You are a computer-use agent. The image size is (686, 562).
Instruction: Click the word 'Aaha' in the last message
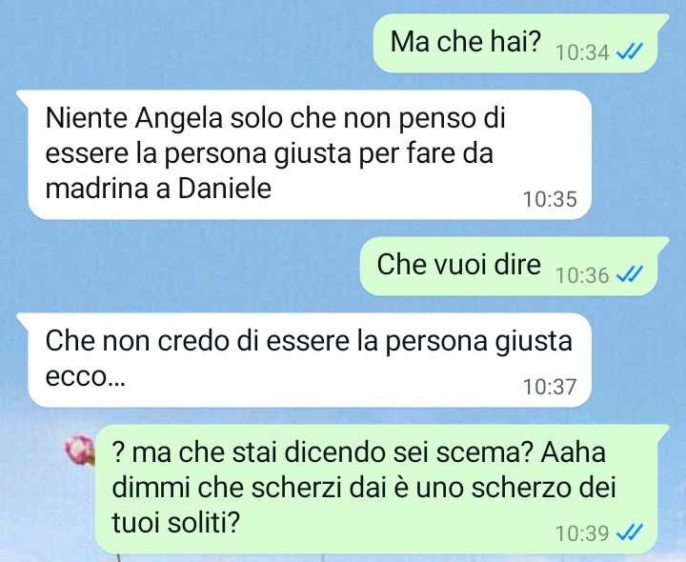(x=574, y=452)
